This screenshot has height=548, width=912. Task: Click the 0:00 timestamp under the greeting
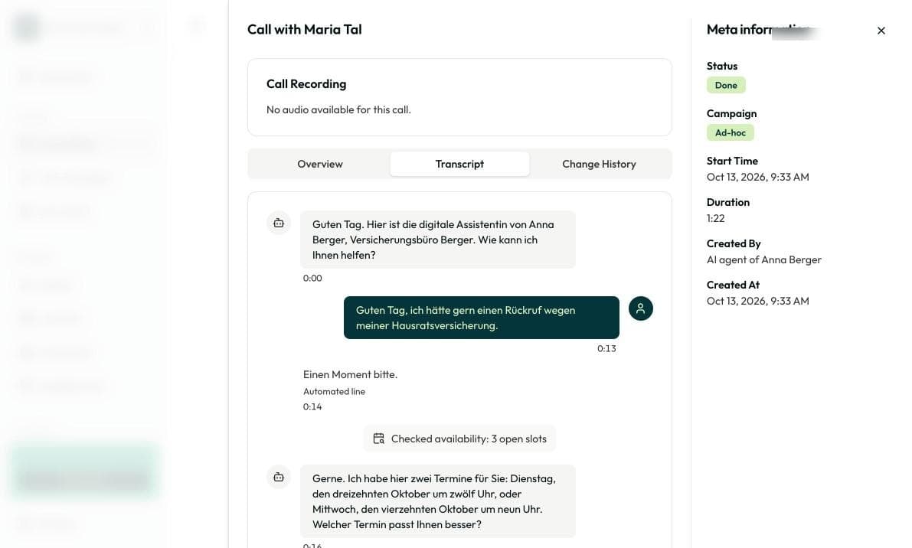point(312,279)
